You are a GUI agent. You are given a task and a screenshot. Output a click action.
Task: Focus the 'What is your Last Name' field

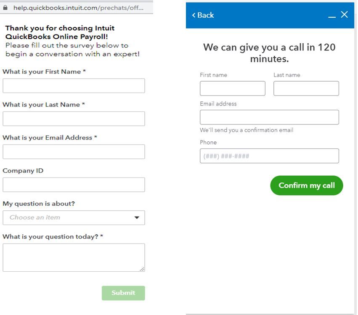(x=74, y=119)
